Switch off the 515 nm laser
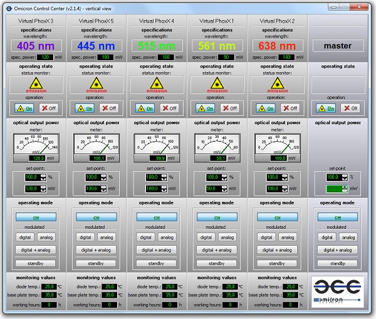376x319 pixels. [x=166, y=108]
